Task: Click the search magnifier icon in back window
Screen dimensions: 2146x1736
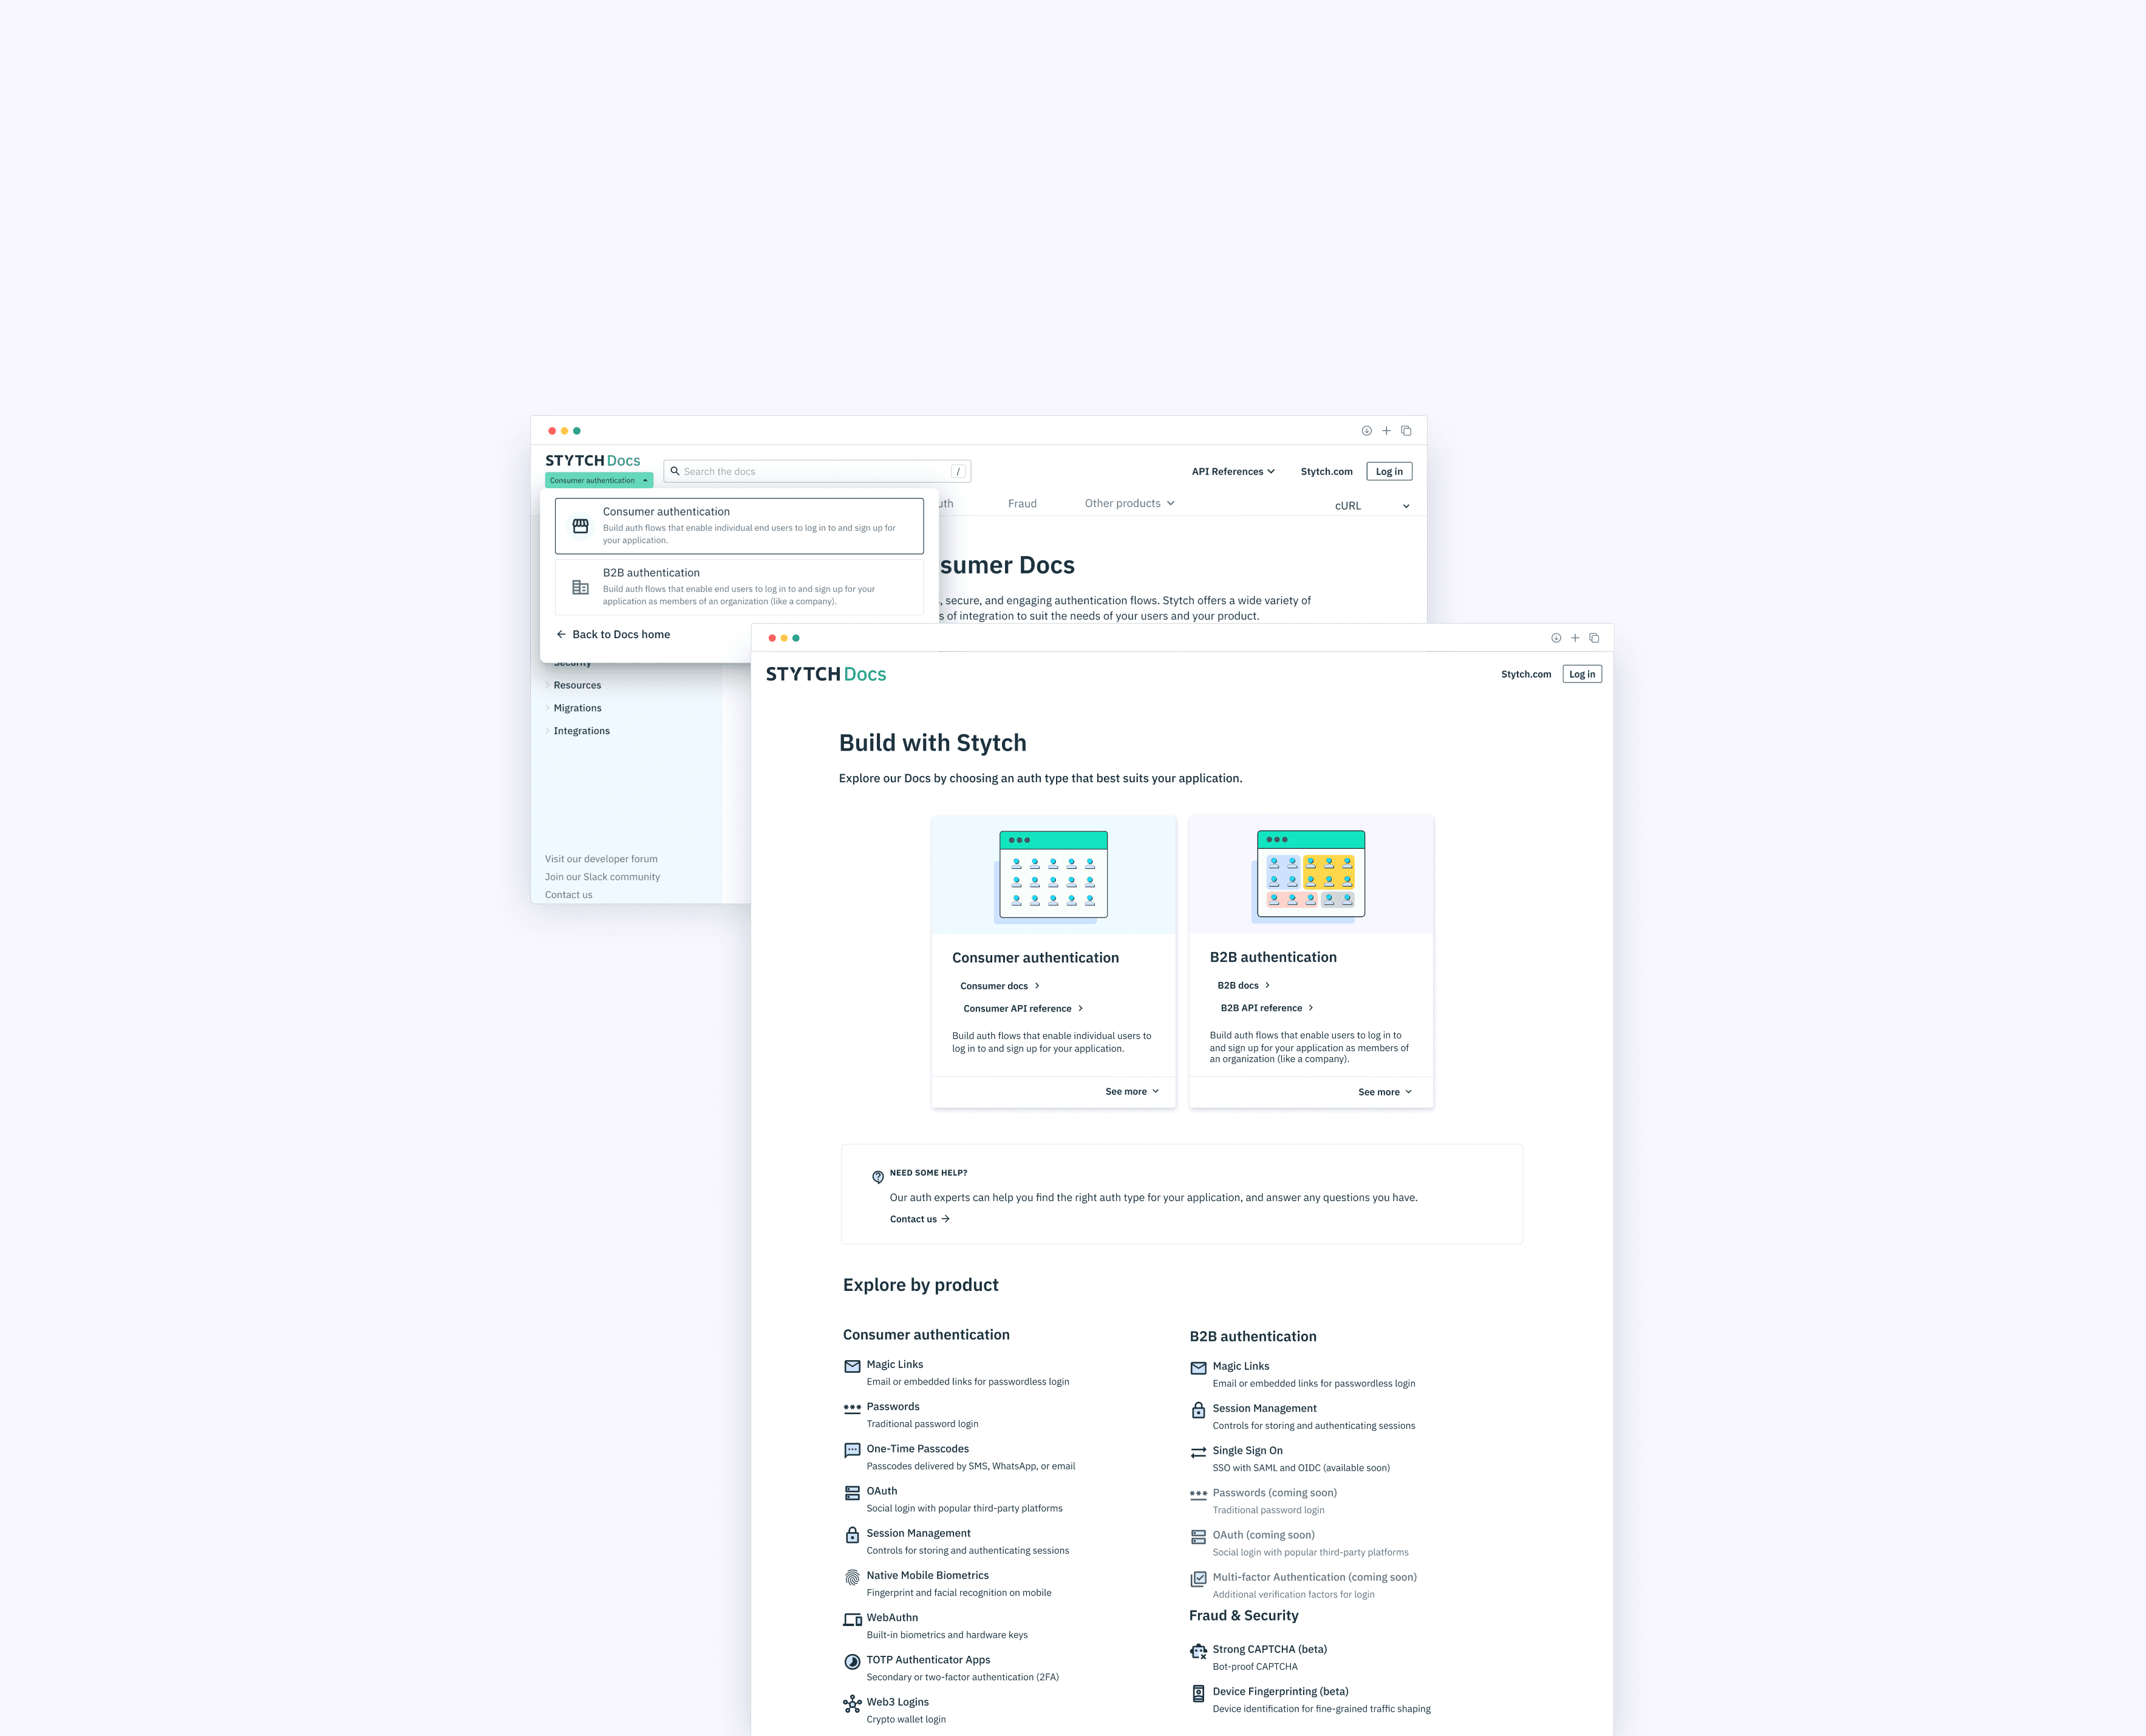Action: point(675,471)
